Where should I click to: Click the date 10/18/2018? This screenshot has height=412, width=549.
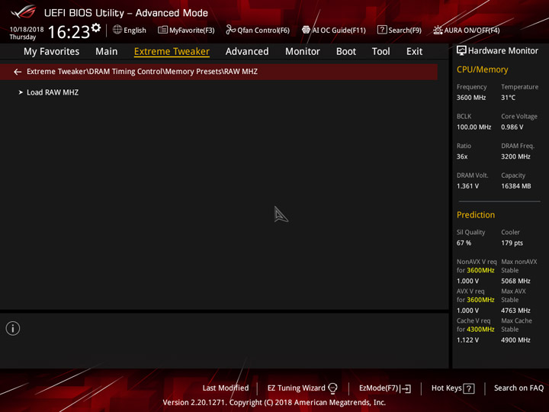pyautogui.click(x=27, y=29)
